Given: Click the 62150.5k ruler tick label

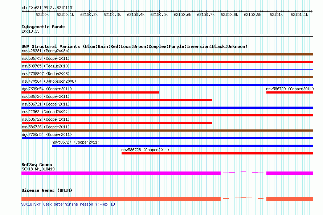Looking at the screenshot, I should [x=159, y=15].
